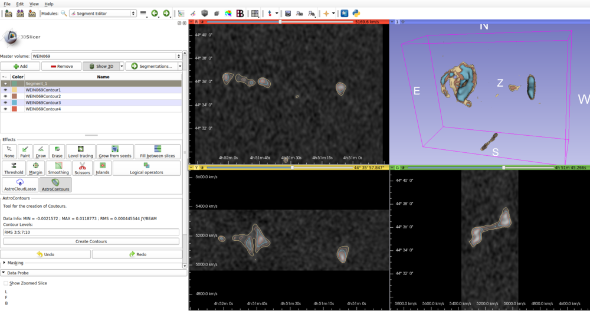Select the Scissors effect tool
The width and height of the screenshot is (590, 311).
point(83,168)
